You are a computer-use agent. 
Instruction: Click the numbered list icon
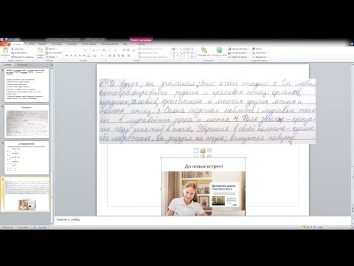click(116, 50)
